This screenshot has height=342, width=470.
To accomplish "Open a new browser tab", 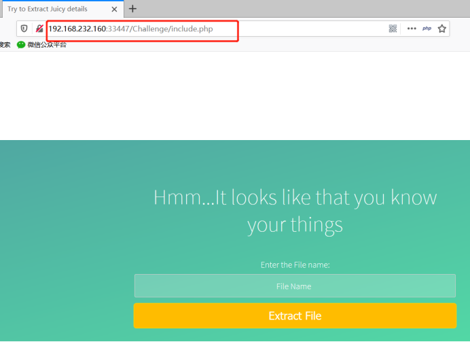I will 132,9.
